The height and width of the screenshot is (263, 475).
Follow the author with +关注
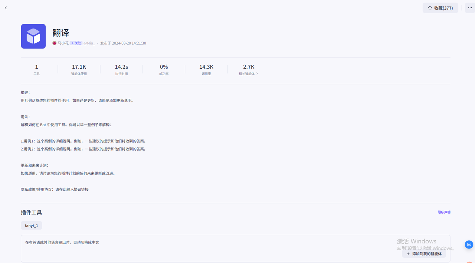click(76, 43)
